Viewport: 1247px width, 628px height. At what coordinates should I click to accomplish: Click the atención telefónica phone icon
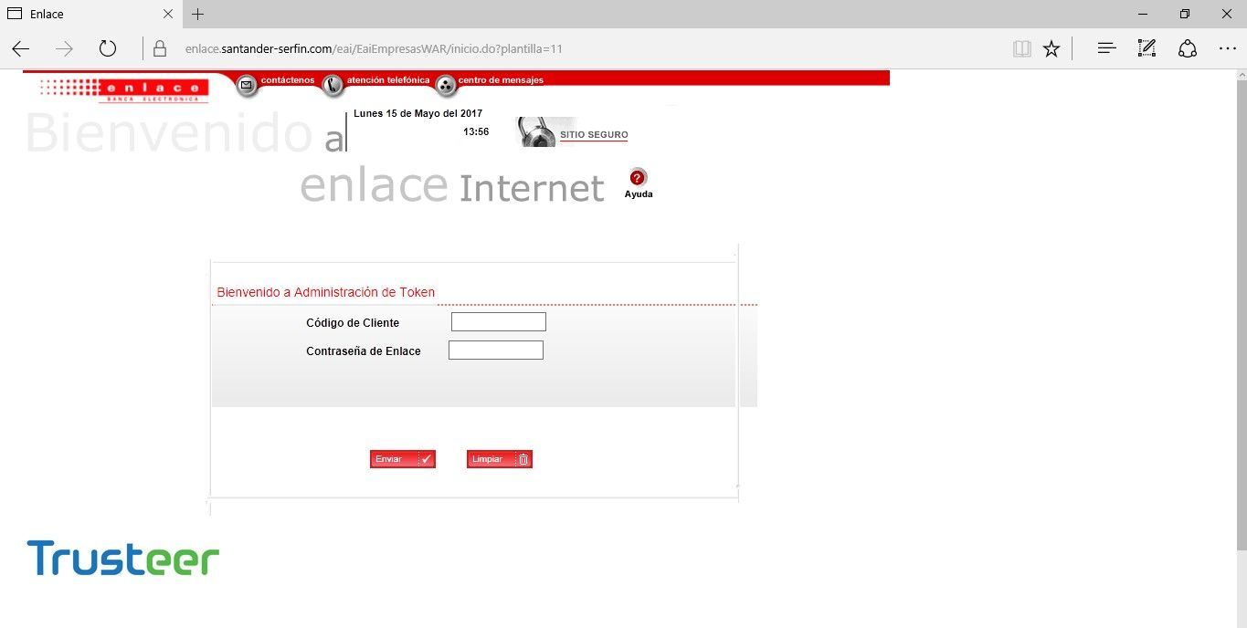click(333, 84)
